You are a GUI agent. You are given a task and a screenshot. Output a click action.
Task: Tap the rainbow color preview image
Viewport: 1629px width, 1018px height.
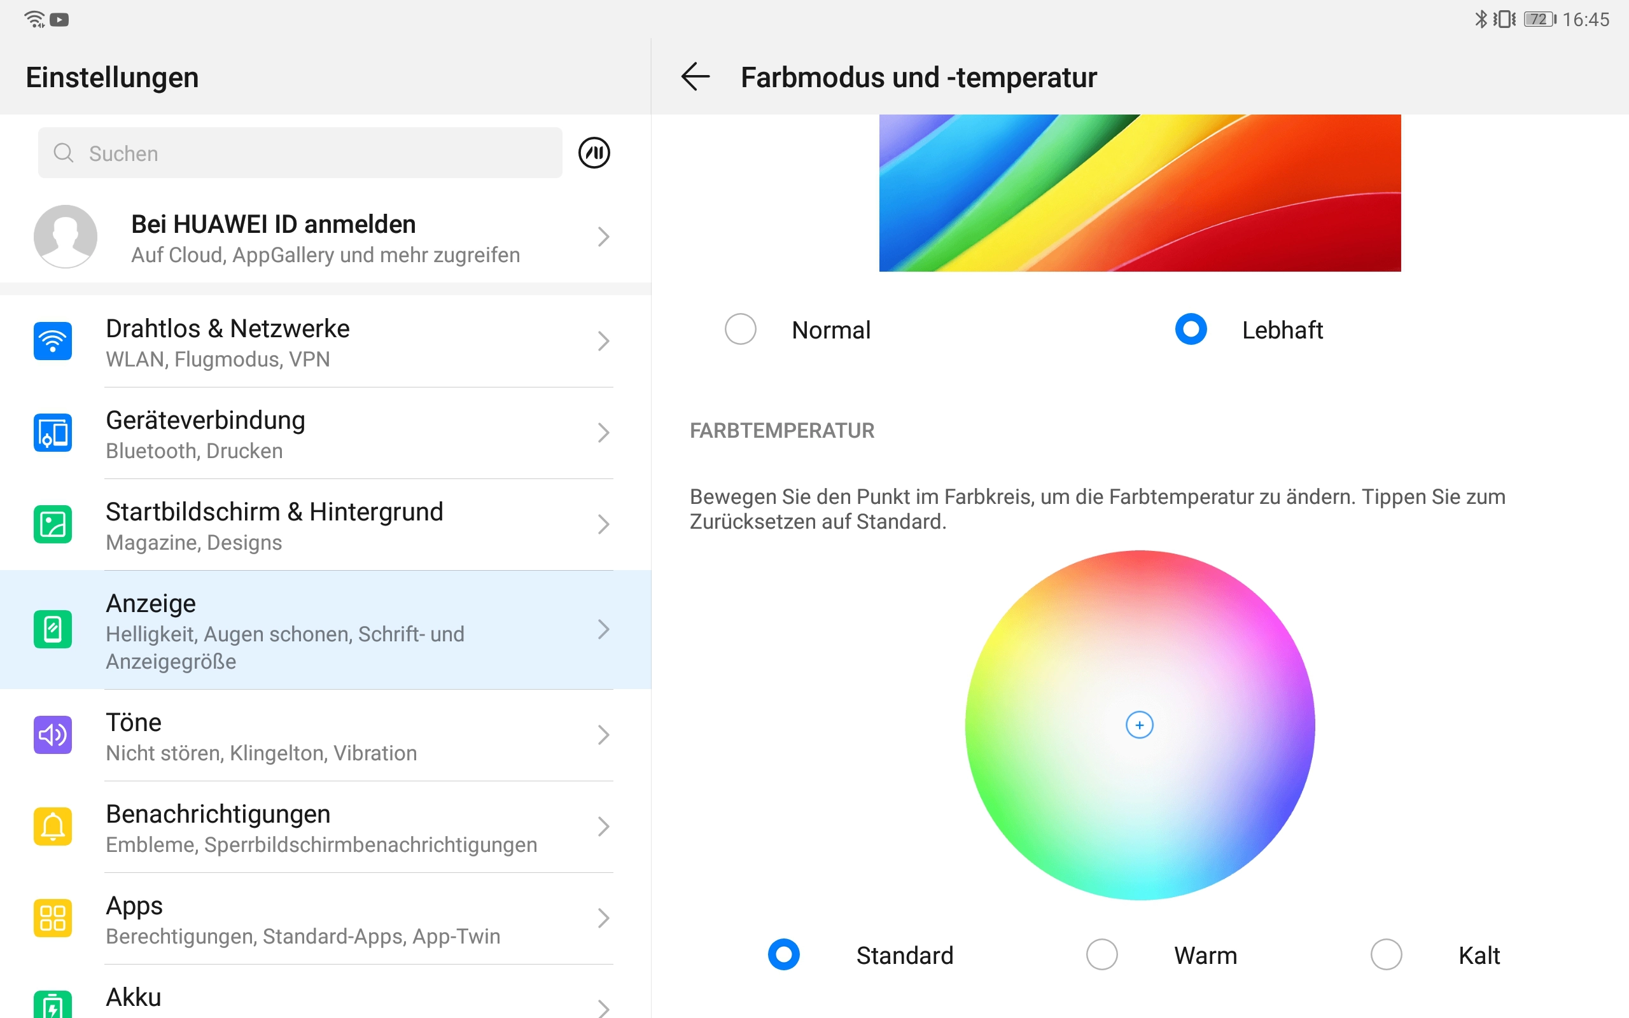[1140, 193]
